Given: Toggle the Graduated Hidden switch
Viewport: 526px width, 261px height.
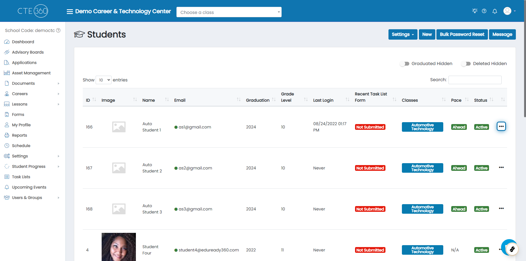Looking at the screenshot, I should tap(404, 64).
